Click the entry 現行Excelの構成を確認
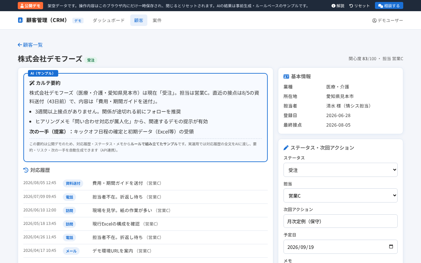The width and height of the screenshot is (421, 263). (x=116, y=224)
